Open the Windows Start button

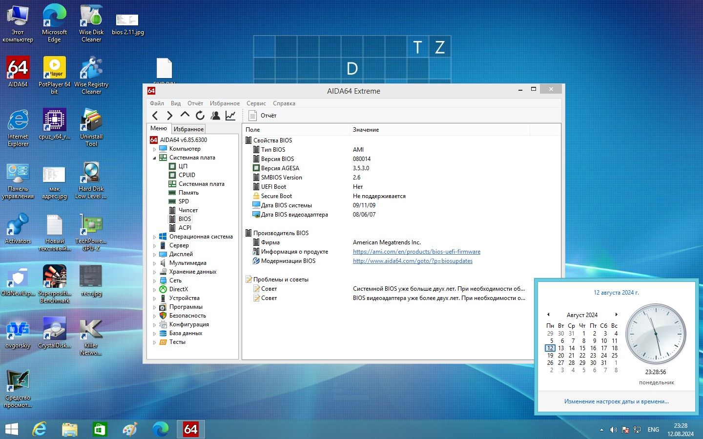click(x=11, y=429)
